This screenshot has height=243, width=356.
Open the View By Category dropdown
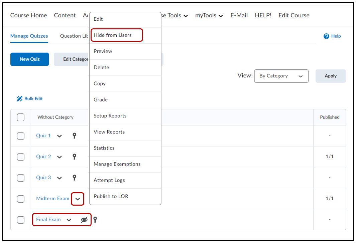(281, 76)
